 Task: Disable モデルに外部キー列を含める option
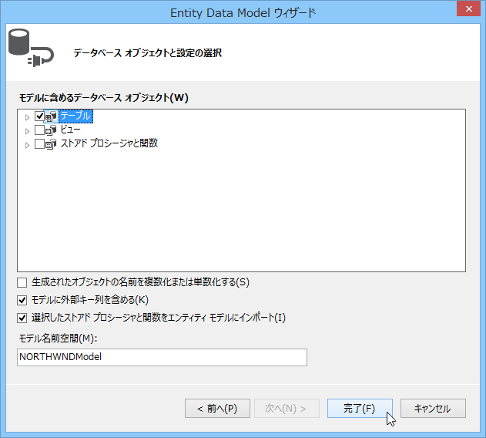point(22,300)
